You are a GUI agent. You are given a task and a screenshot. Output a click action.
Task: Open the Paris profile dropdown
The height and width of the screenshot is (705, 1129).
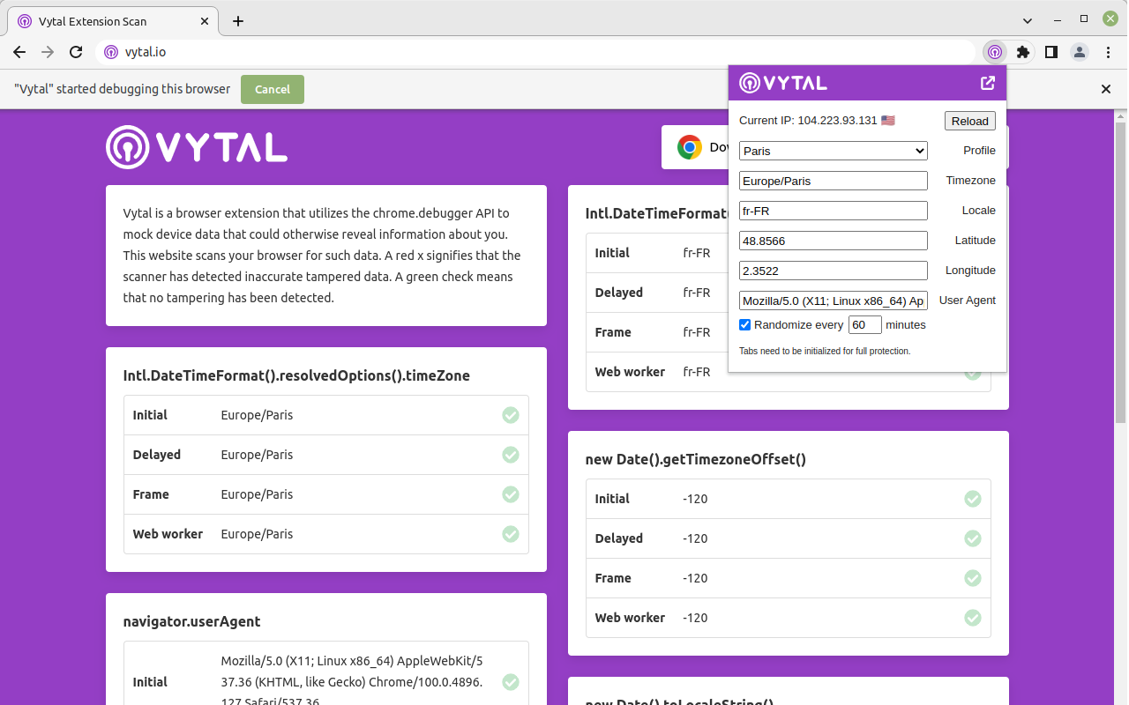click(833, 151)
